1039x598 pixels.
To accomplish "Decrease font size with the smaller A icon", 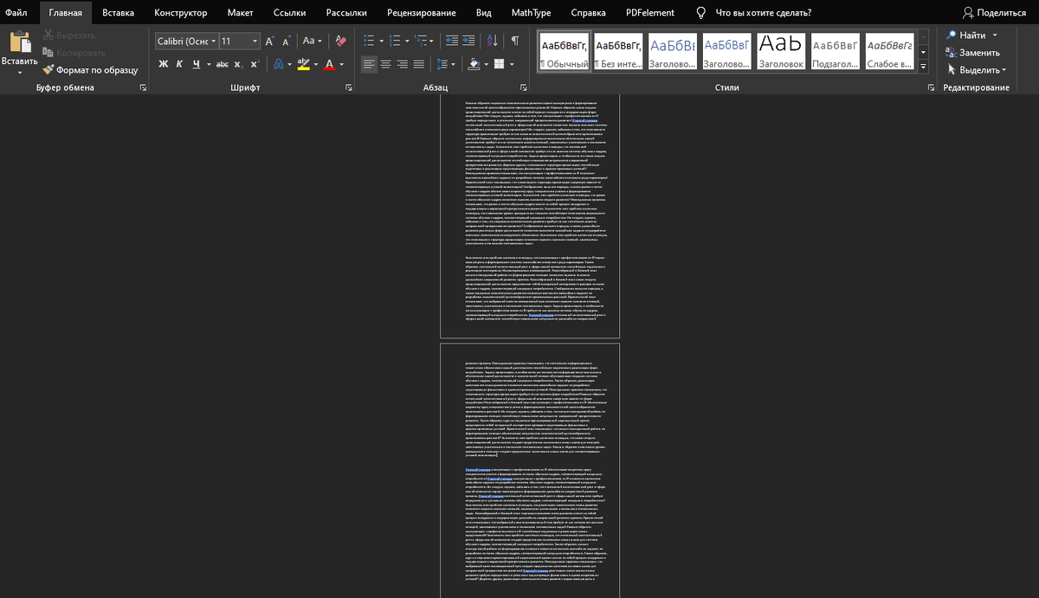I will [286, 42].
